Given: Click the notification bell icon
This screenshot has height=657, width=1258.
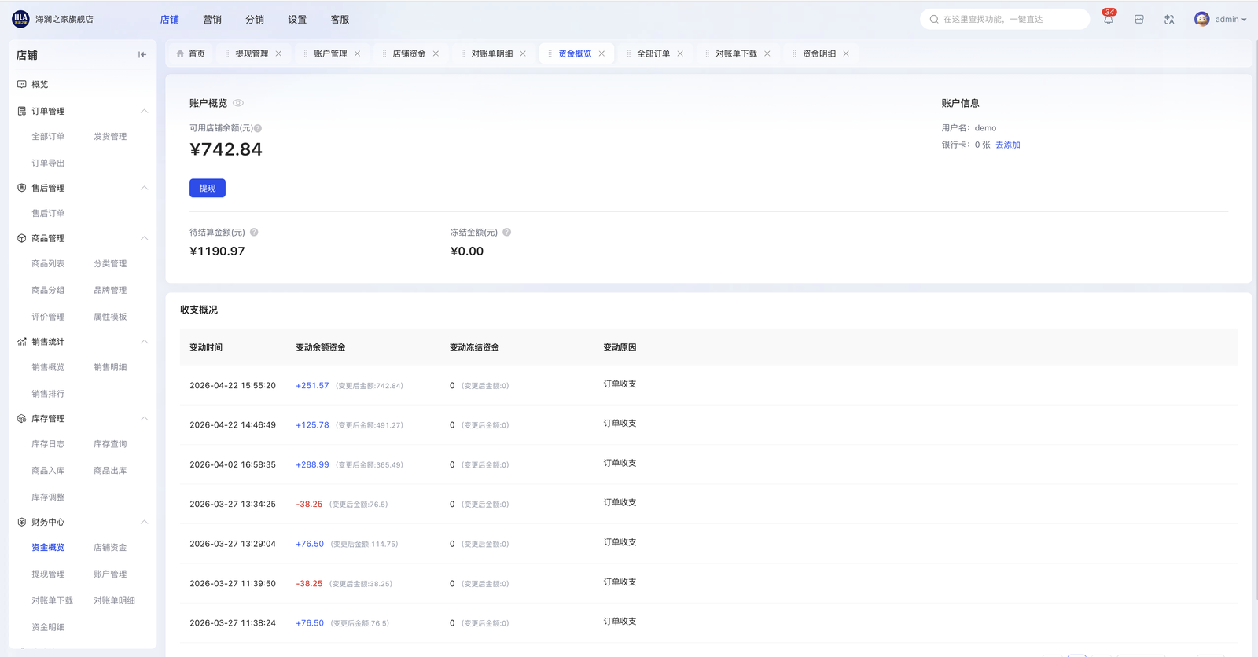Looking at the screenshot, I should click(1108, 20).
